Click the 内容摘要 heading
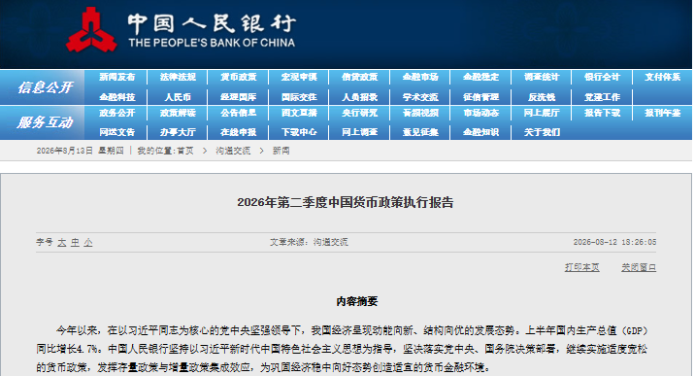The height and width of the screenshot is (376, 695). click(x=357, y=301)
